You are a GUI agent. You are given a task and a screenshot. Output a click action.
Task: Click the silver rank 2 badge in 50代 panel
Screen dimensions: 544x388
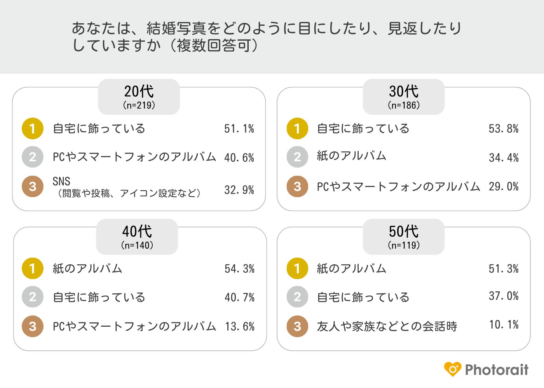point(297,297)
